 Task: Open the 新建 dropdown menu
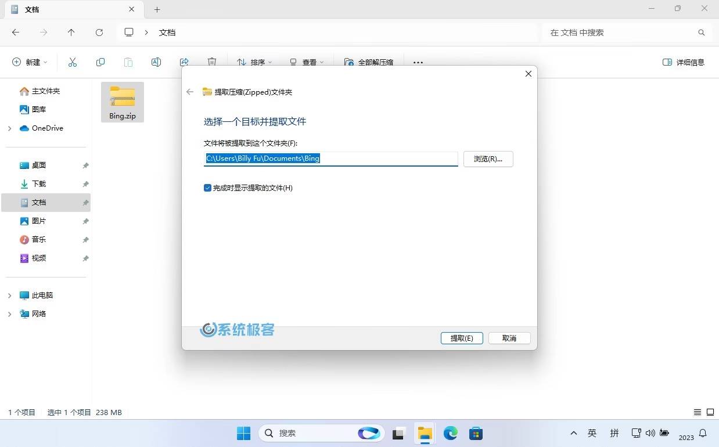(x=30, y=62)
